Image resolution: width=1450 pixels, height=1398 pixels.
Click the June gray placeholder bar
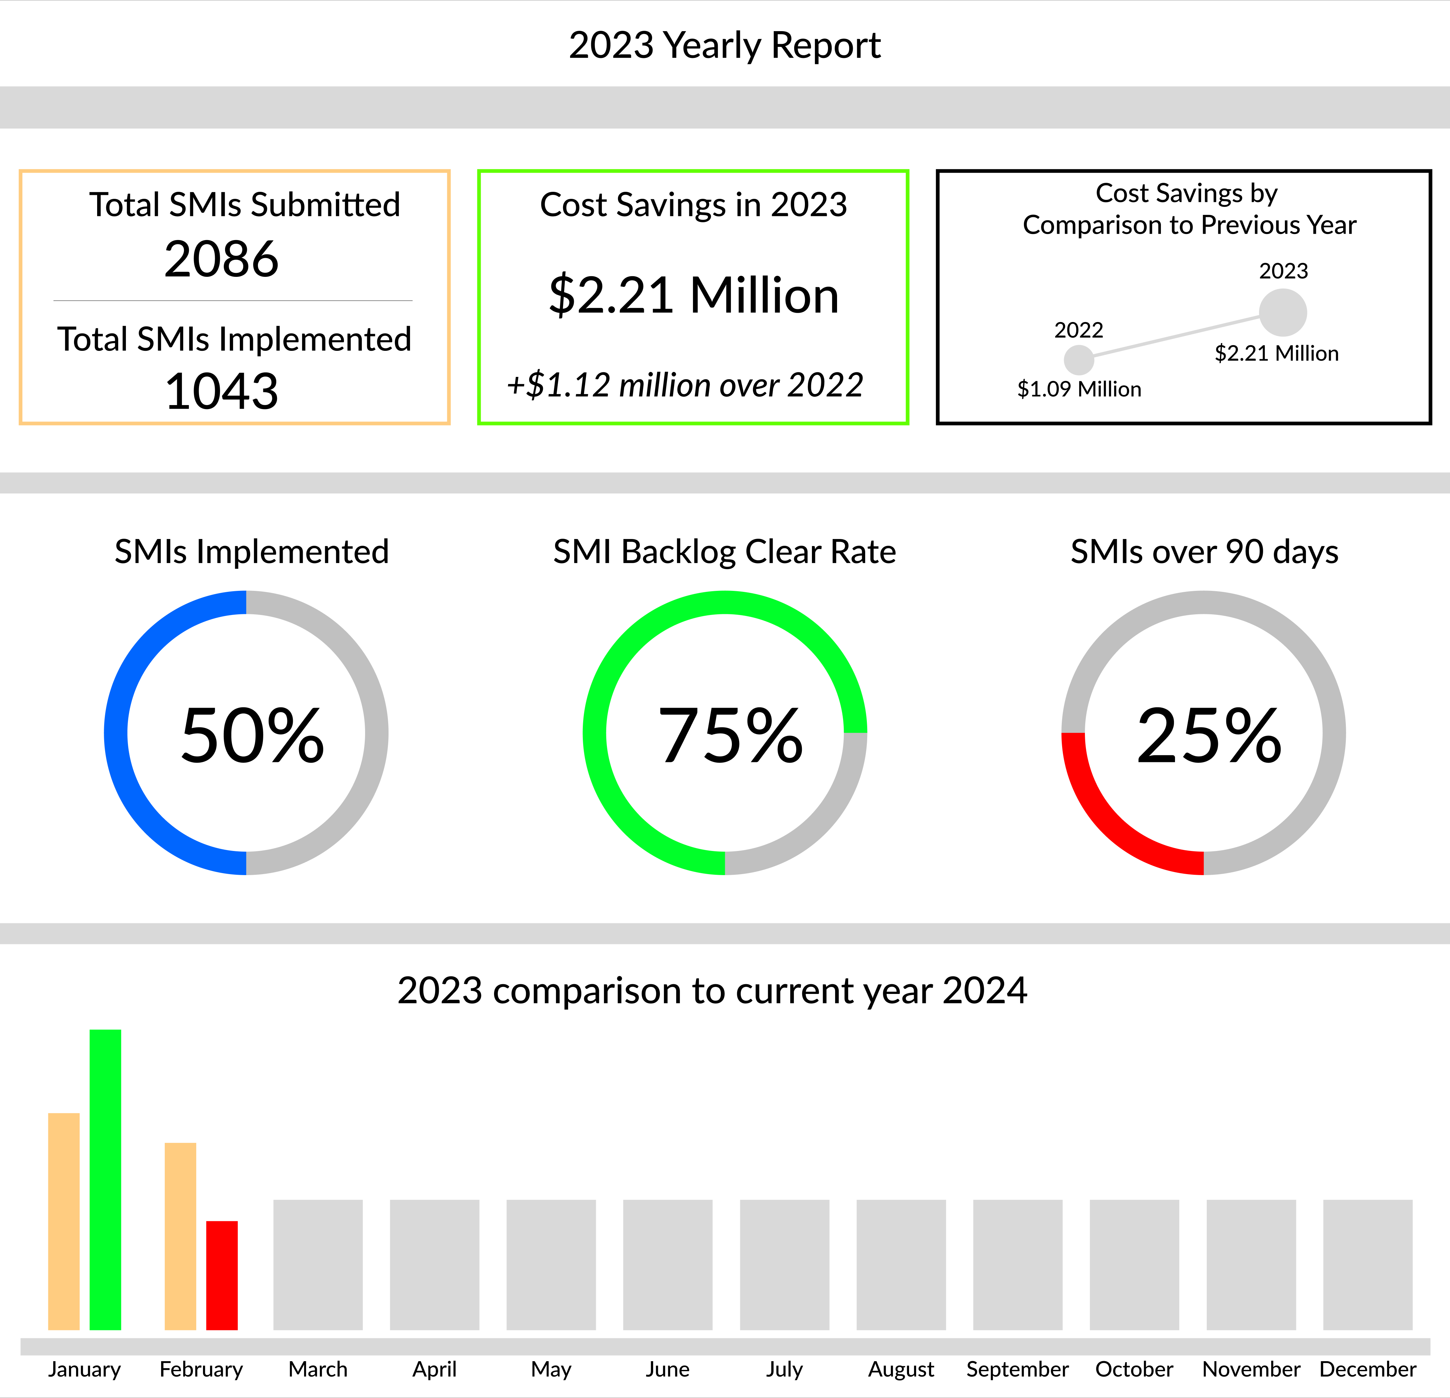click(667, 1264)
